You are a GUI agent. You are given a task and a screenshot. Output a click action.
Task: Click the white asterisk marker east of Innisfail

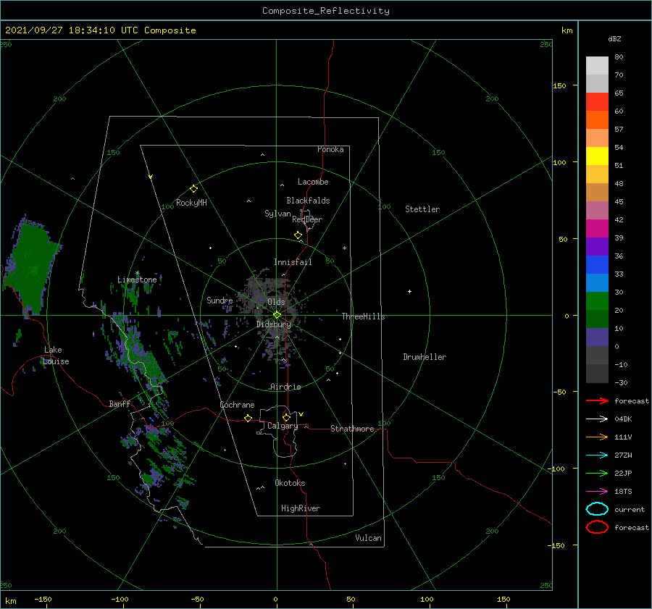click(344, 248)
